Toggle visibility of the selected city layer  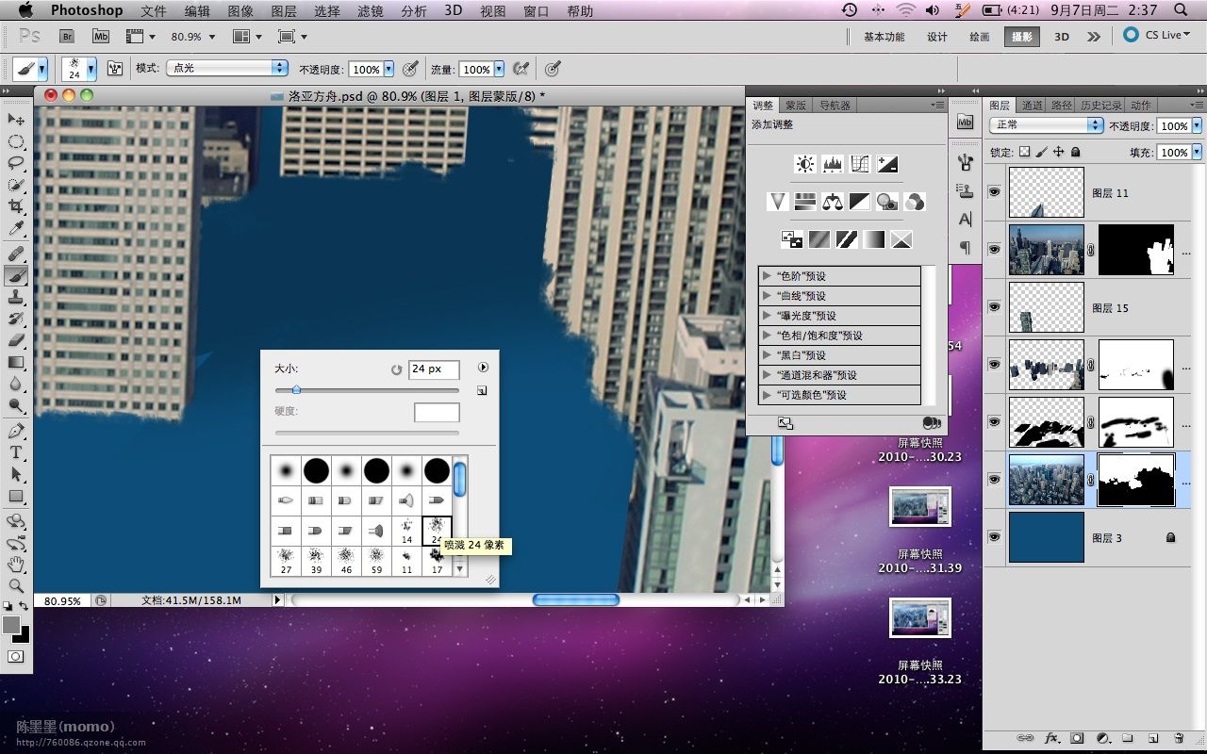point(994,479)
